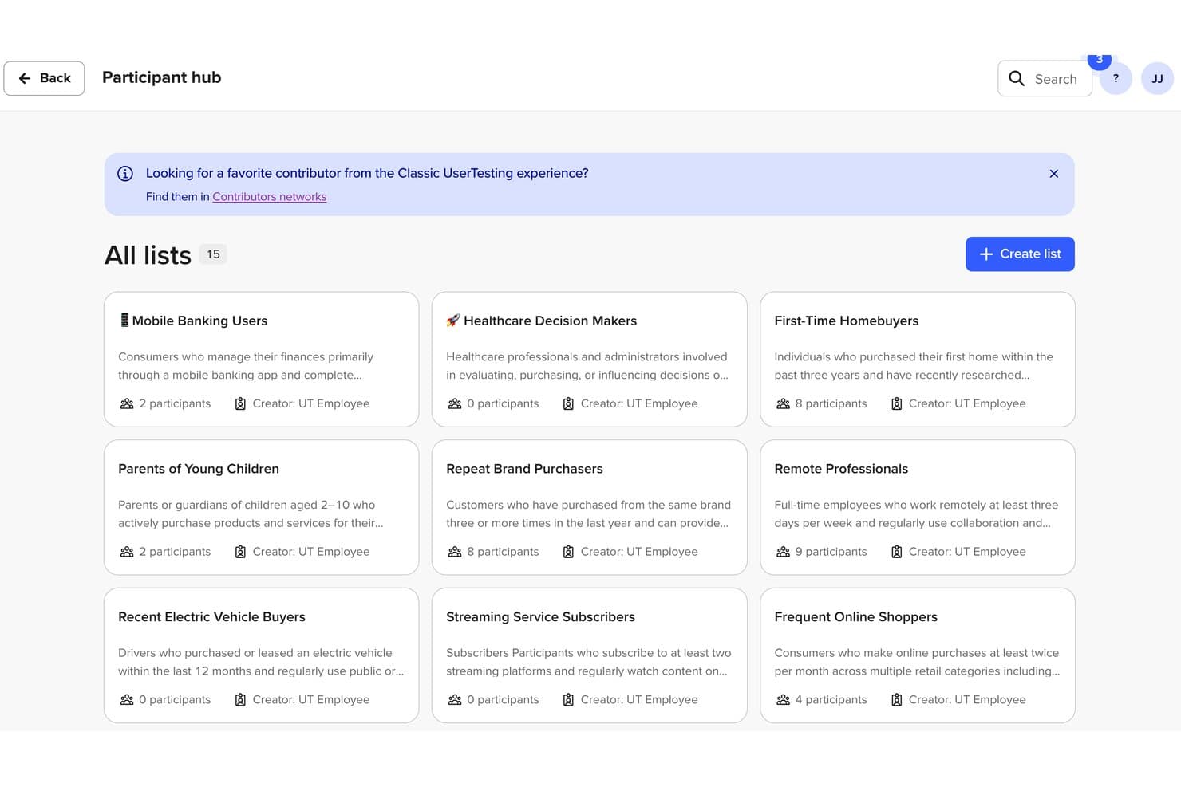Viewport: 1181px width, 787px height.
Task: Click the All lists heading
Action: pos(148,255)
